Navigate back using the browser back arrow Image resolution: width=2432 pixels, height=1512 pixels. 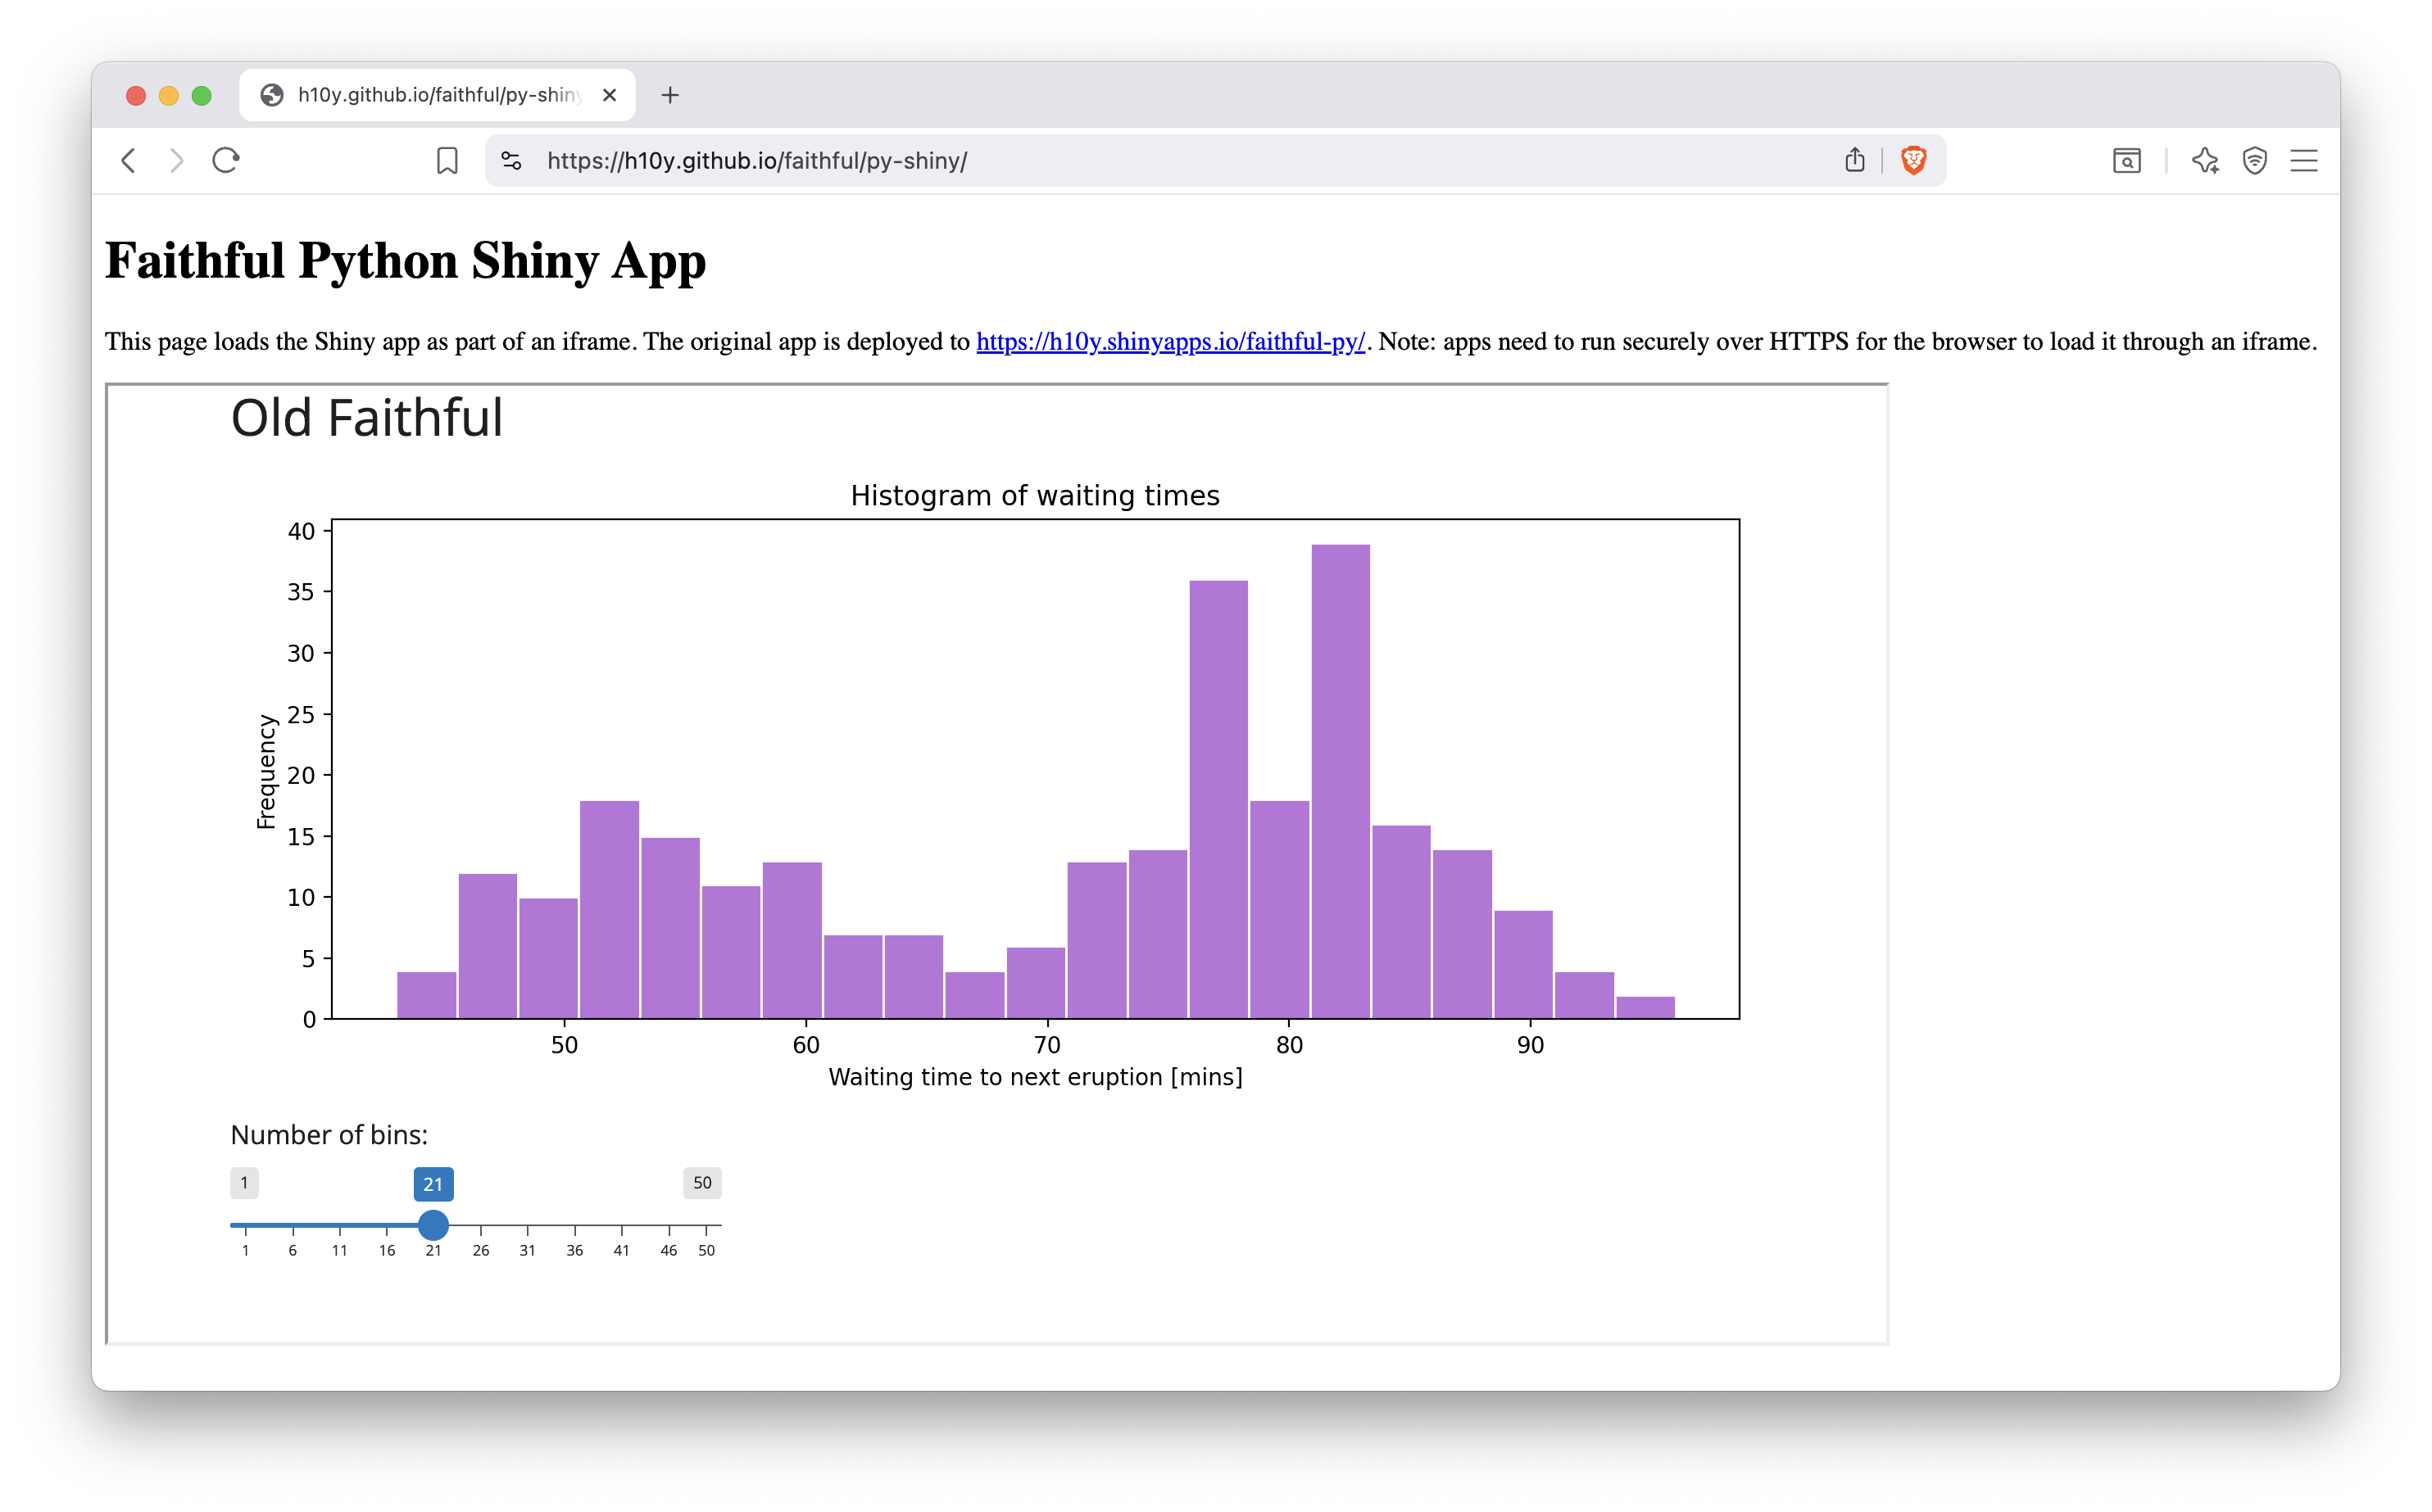coord(128,160)
